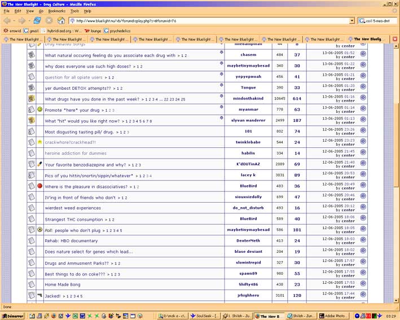Switch to Adobe Photoshop taskbar window

[x=334, y=316]
